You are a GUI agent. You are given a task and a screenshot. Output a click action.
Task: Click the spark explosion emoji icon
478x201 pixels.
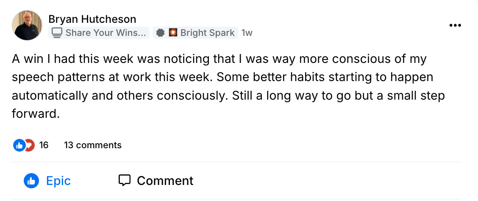(x=173, y=33)
